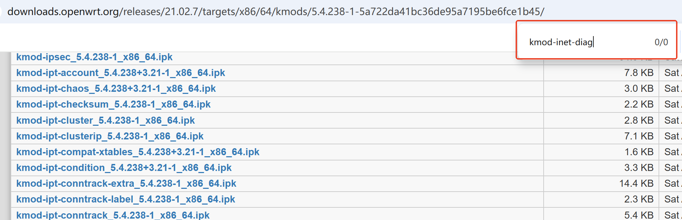Open kmod-ipt-account ipk file link
This screenshot has height=220, width=682.
pyautogui.click(x=120, y=73)
